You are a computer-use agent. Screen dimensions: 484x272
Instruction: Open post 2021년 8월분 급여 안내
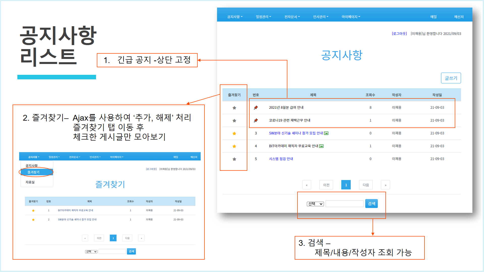coord(286,108)
